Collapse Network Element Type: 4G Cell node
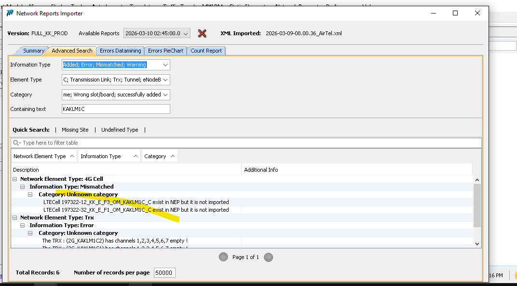Screen dimensions: 517x286 (15, 179)
